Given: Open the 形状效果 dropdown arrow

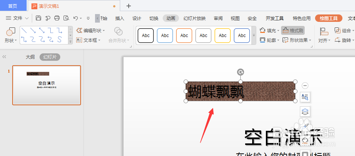Looking at the screenshot, I should (x=310, y=41).
